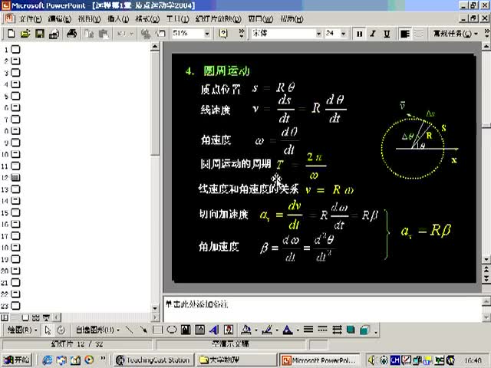Select the Arrow drawing tool
The height and width of the screenshot is (368, 491).
pyautogui.click(x=143, y=330)
